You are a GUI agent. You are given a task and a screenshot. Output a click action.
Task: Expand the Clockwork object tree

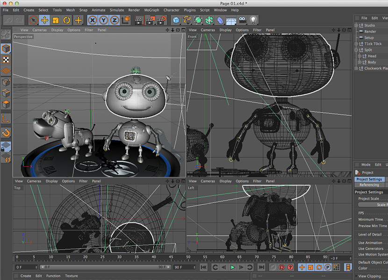click(x=356, y=68)
